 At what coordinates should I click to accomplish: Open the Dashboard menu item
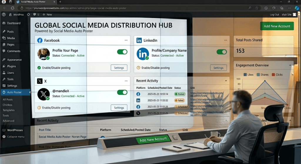(14, 23)
